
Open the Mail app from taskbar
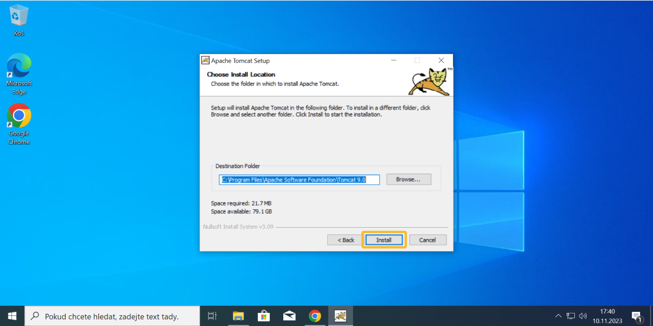tap(289, 316)
